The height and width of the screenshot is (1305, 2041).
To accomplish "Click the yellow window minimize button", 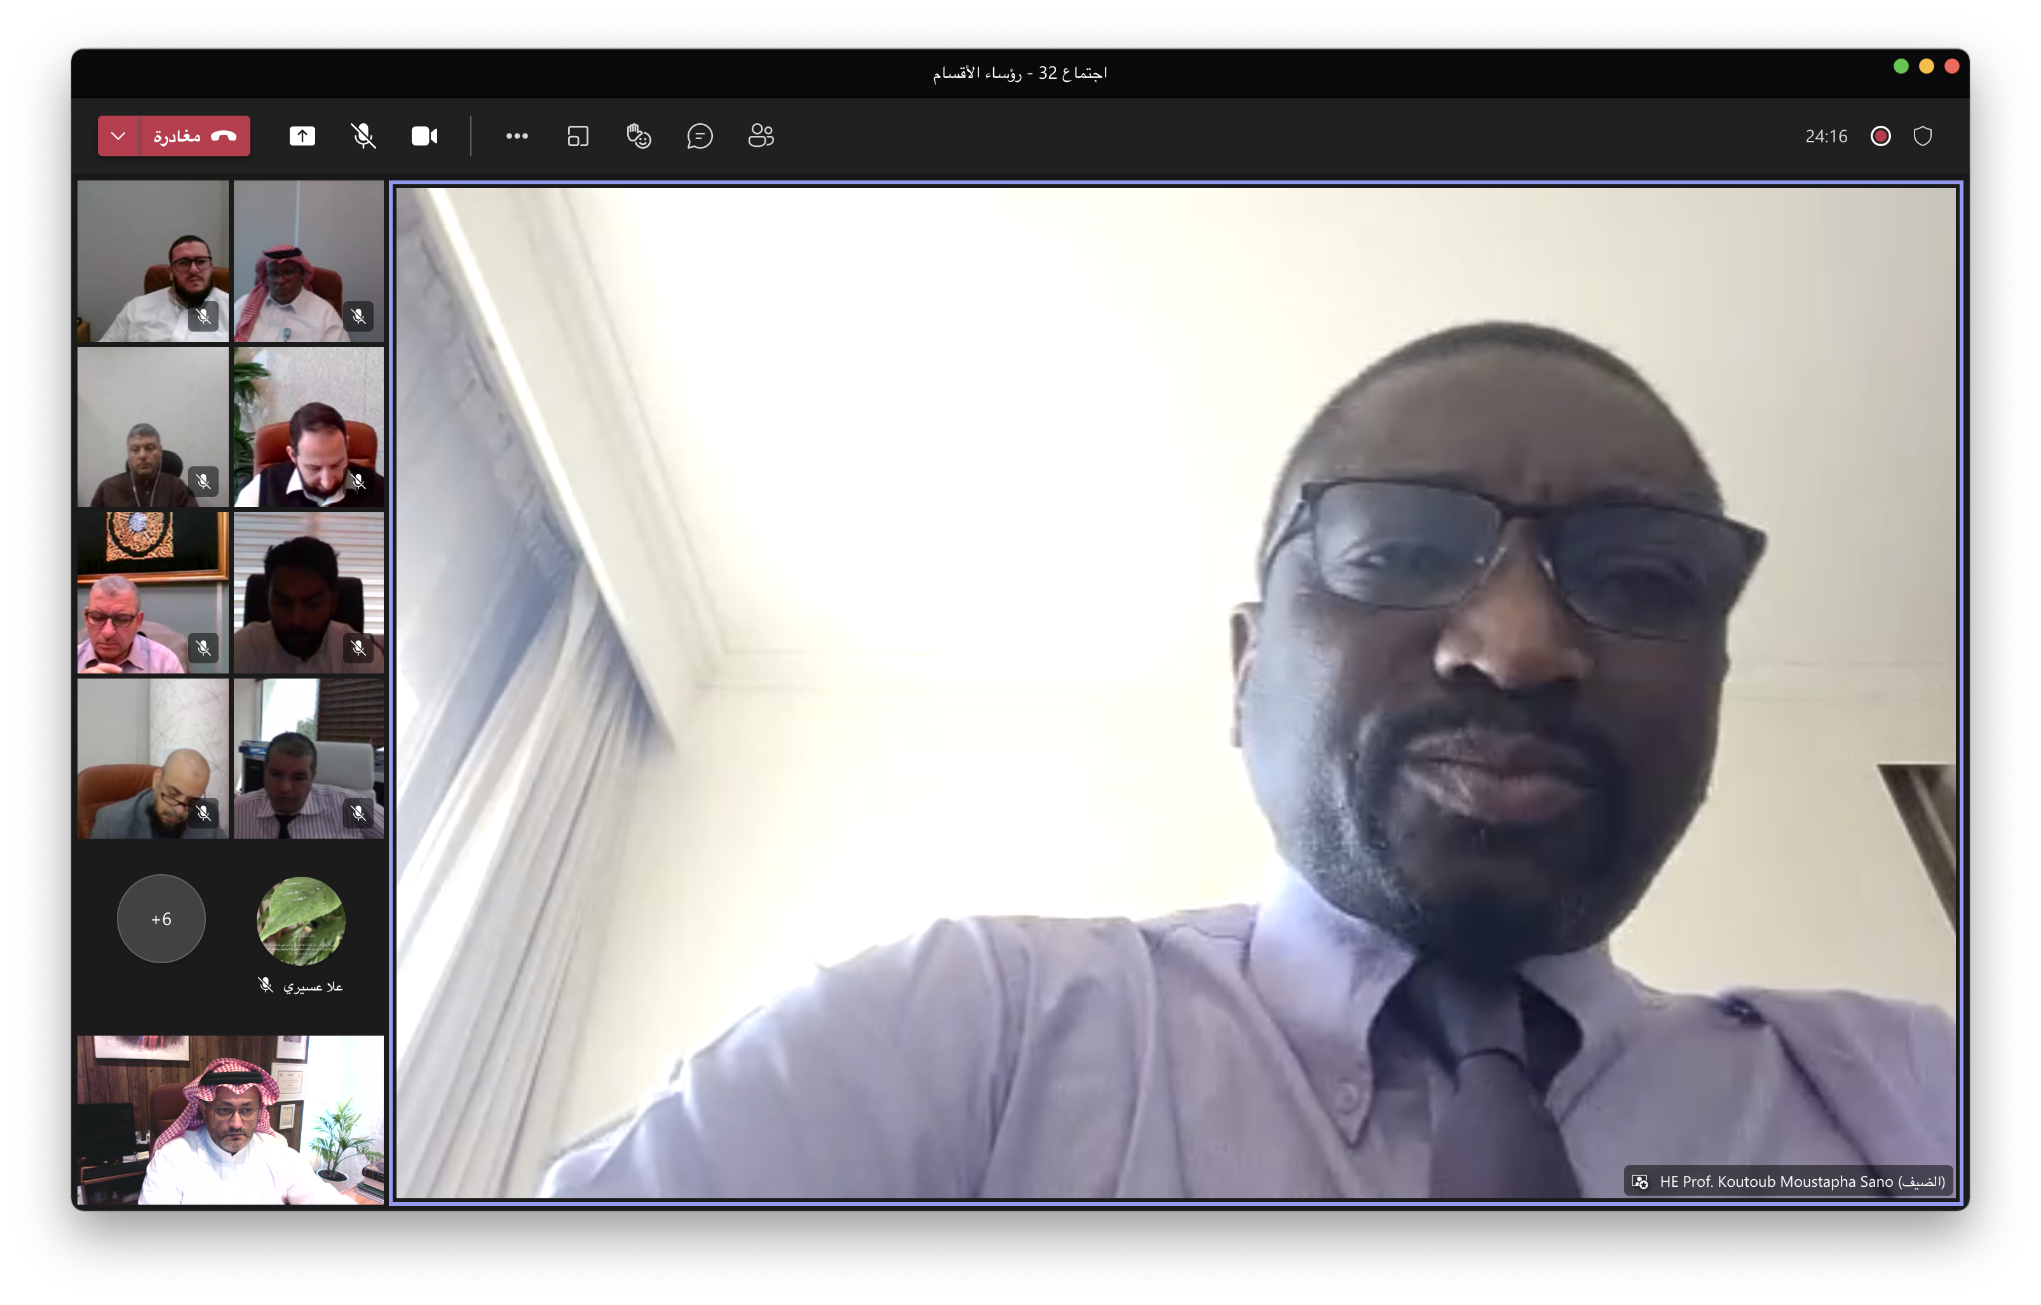I will pyautogui.click(x=1927, y=66).
